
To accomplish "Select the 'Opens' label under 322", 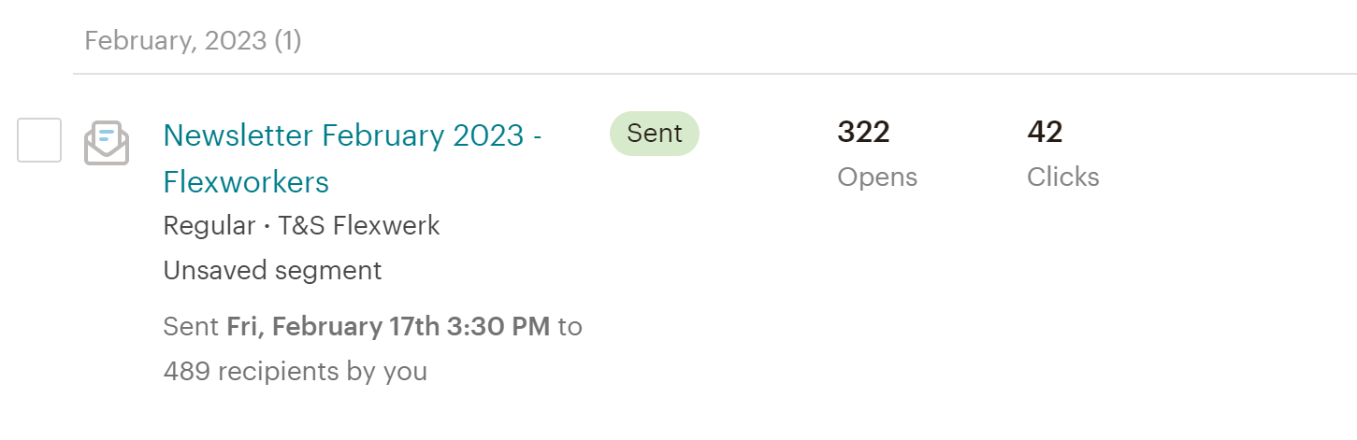I will 877,177.
